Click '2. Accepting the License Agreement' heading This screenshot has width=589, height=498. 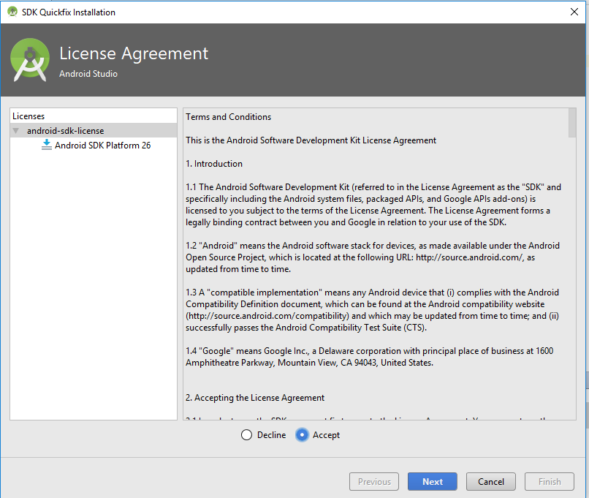coord(255,398)
